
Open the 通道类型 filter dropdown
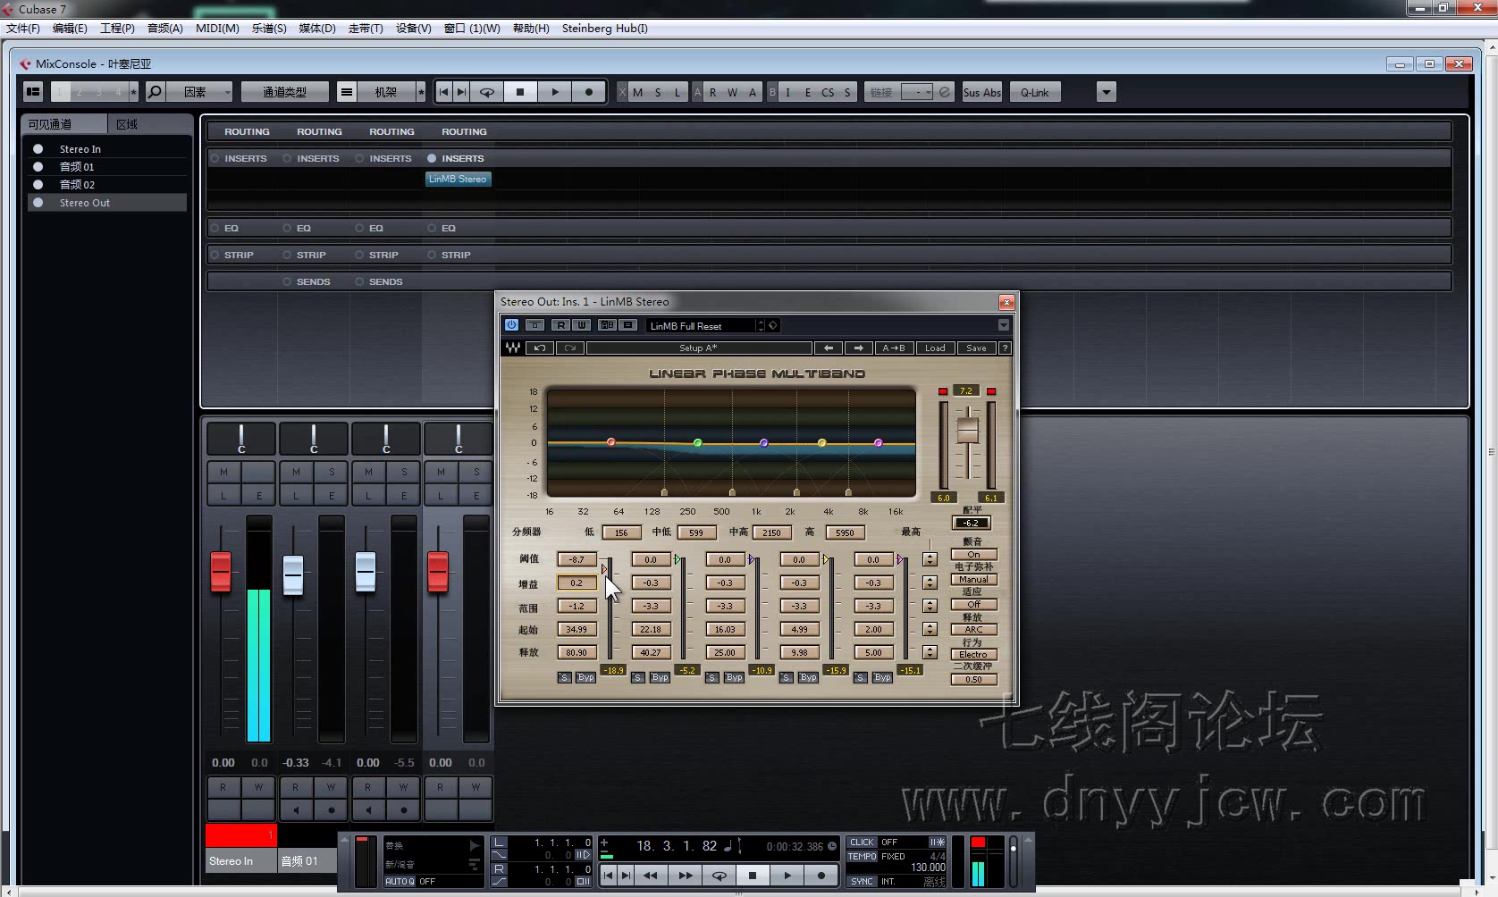[284, 92]
